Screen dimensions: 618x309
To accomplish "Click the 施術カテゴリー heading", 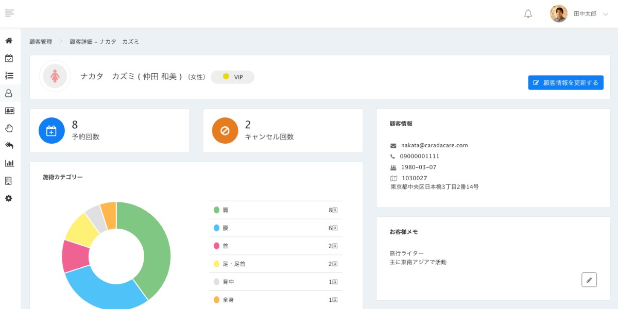I will point(63,177).
